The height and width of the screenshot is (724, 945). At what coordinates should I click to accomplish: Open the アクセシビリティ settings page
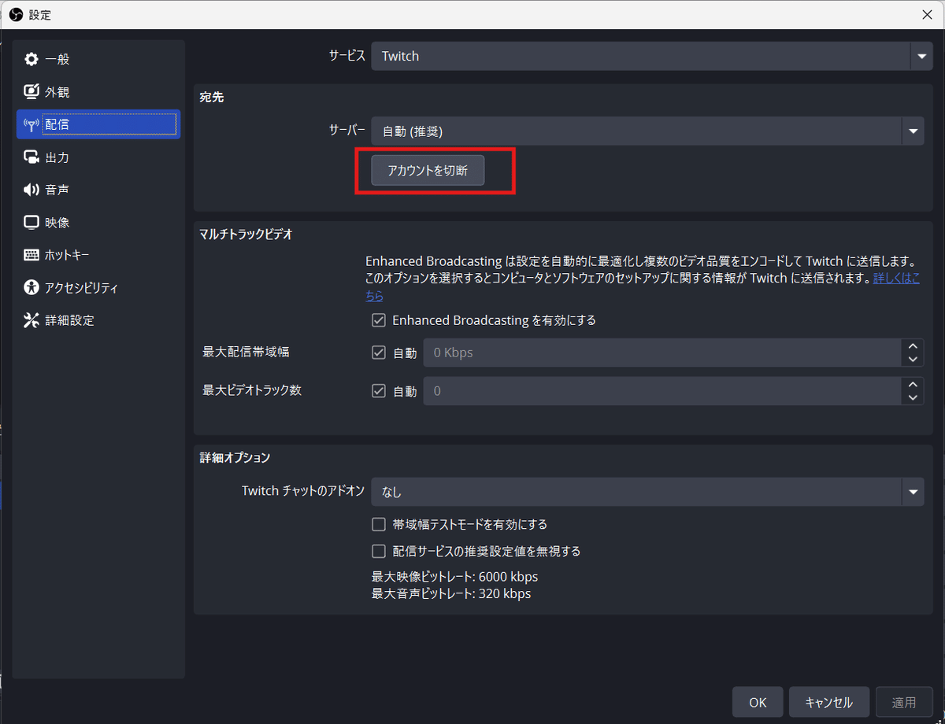(98, 287)
